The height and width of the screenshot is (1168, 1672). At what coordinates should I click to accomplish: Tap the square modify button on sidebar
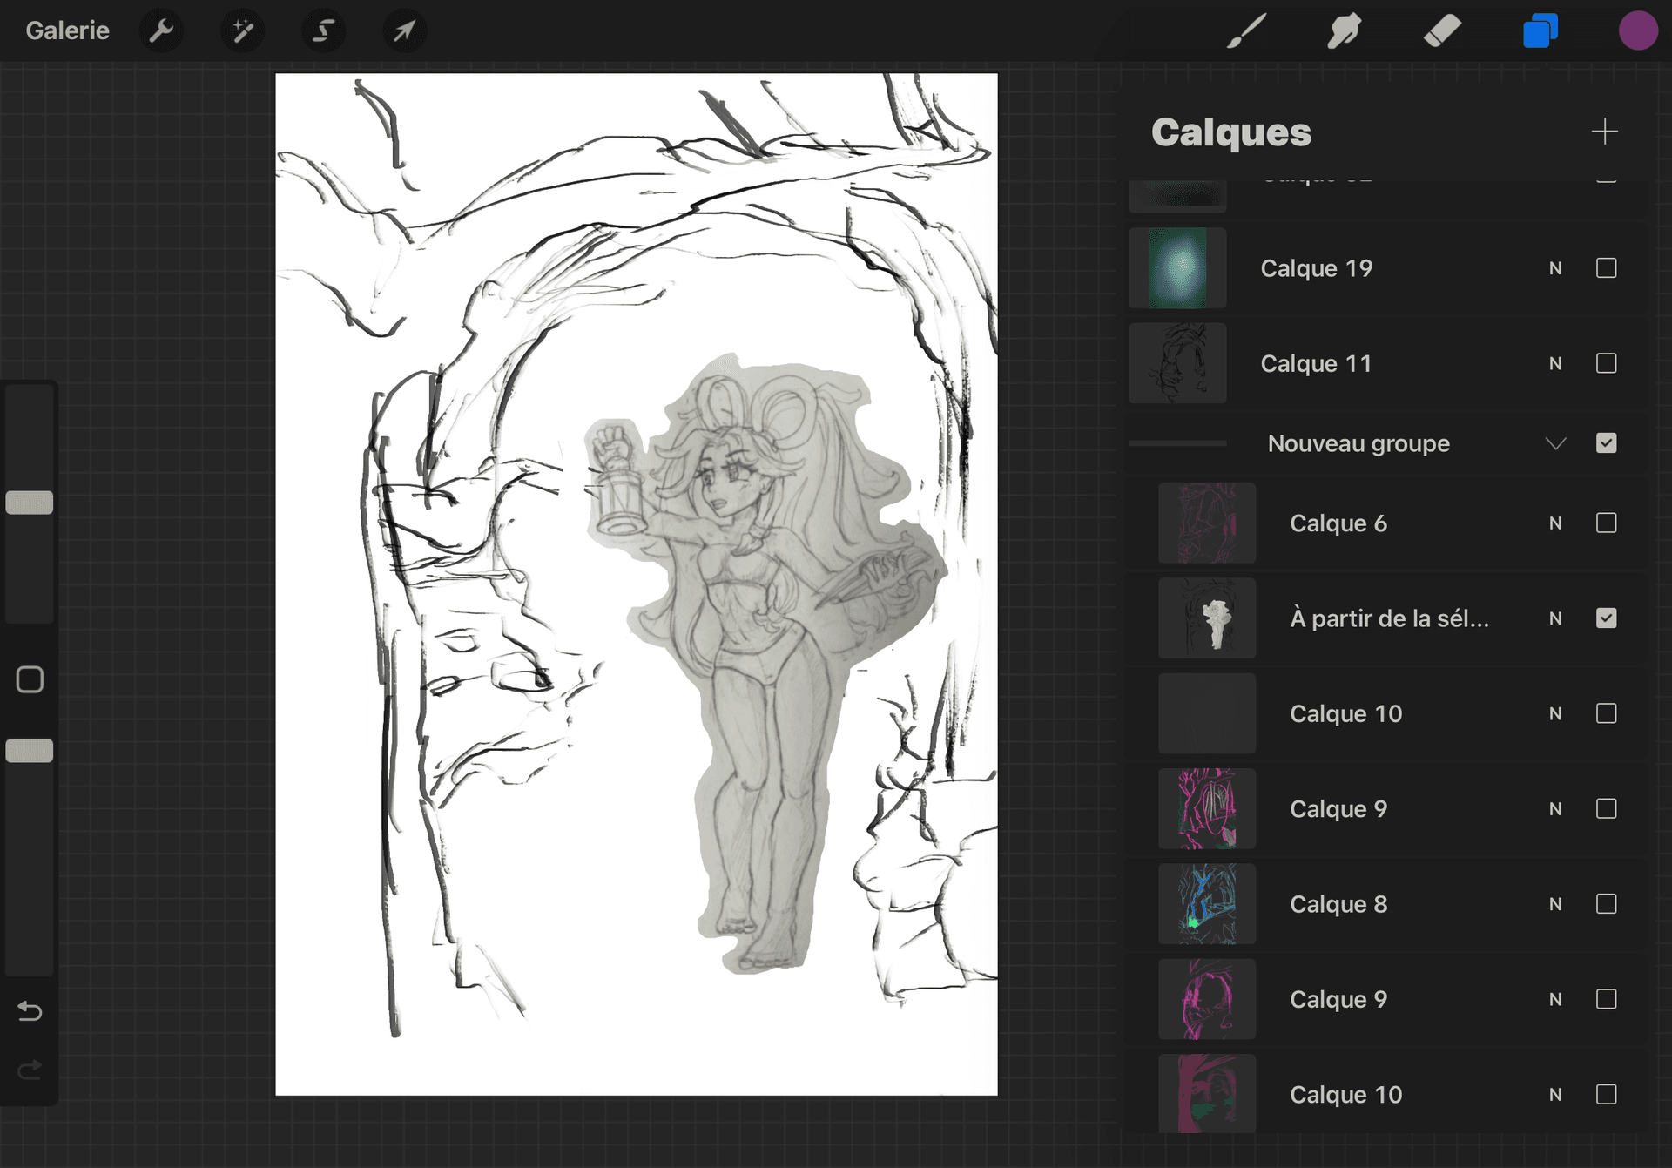tap(30, 679)
